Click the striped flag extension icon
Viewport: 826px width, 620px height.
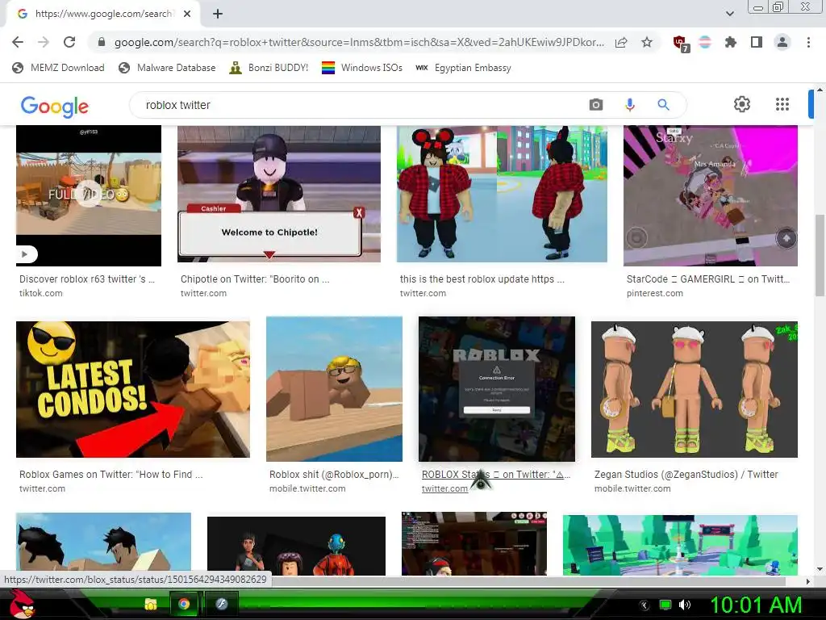(705, 42)
